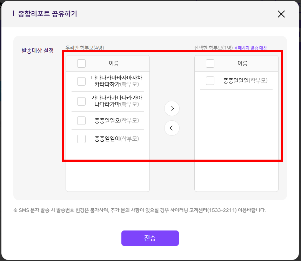This screenshot has height=261, width=301.
Task: Close the 종합리포트 공유하기 dialog
Action: (281, 14)
